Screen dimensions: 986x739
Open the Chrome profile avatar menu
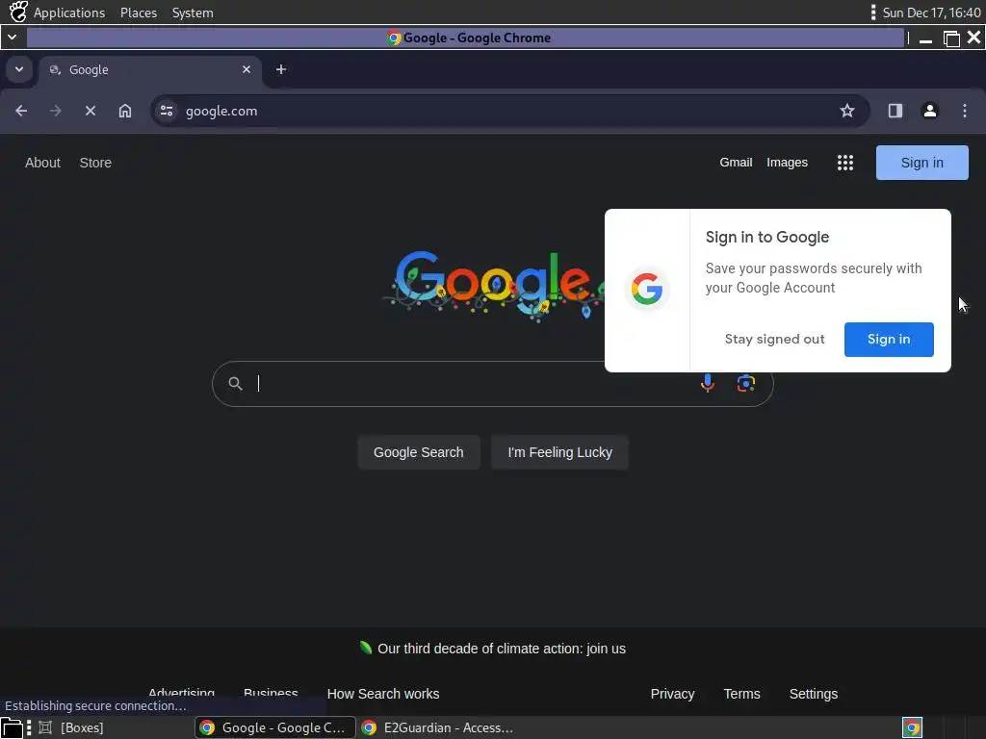[x=930, y=111]
